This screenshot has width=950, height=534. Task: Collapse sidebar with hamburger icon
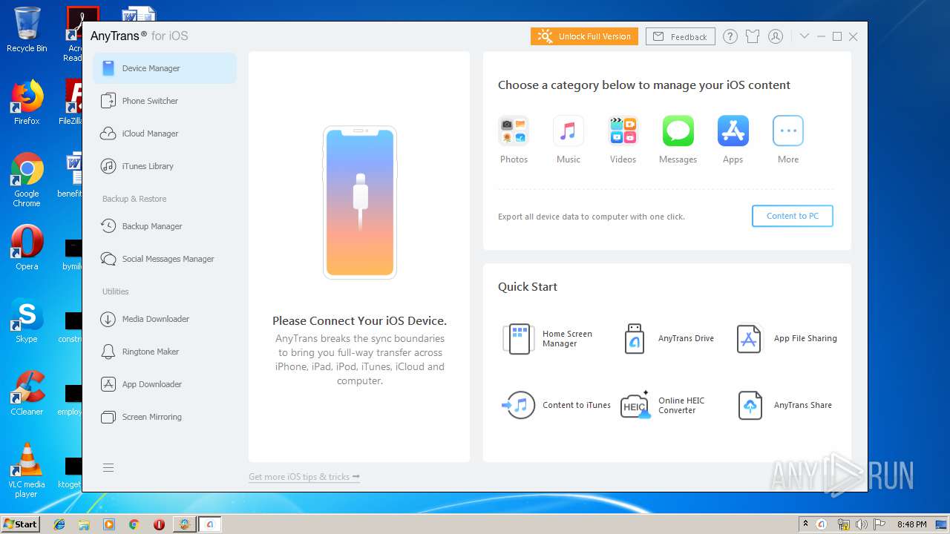(x=108, y=467)
